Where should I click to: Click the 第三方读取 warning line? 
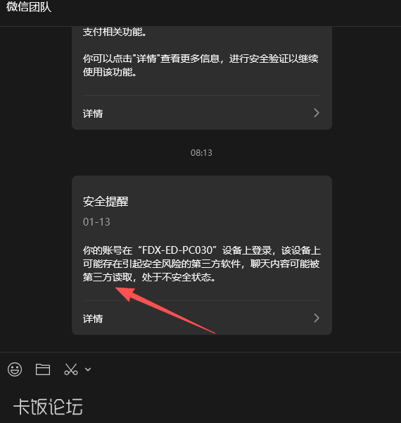tap(149, 277)
